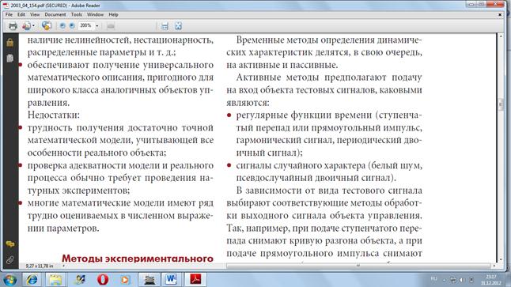Click bullet text 'сигналы случайного характера'
511x287 pixels.
[x=301, y=165]
